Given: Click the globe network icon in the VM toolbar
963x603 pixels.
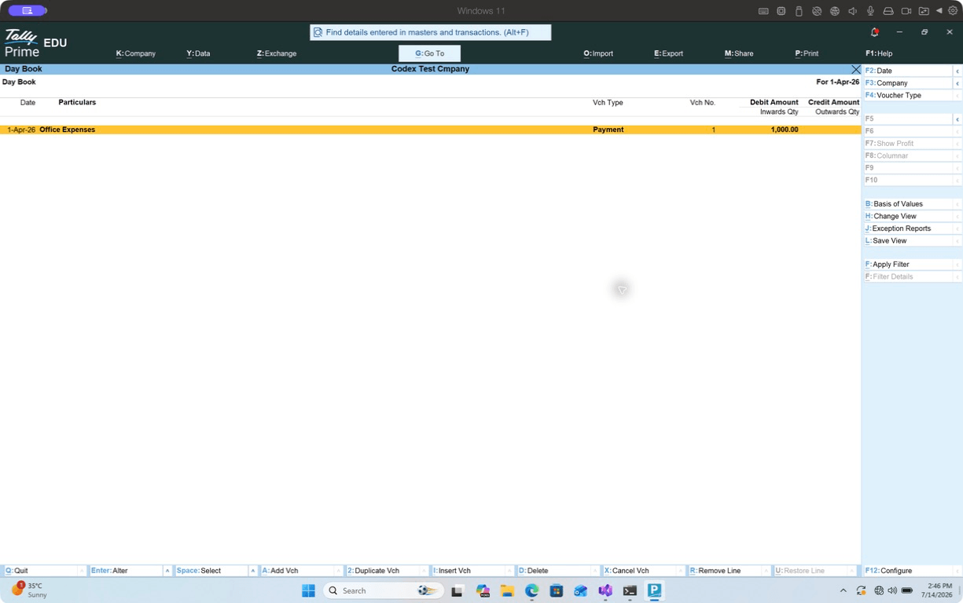Looking at the screenshot, I should tap(835, 11).
